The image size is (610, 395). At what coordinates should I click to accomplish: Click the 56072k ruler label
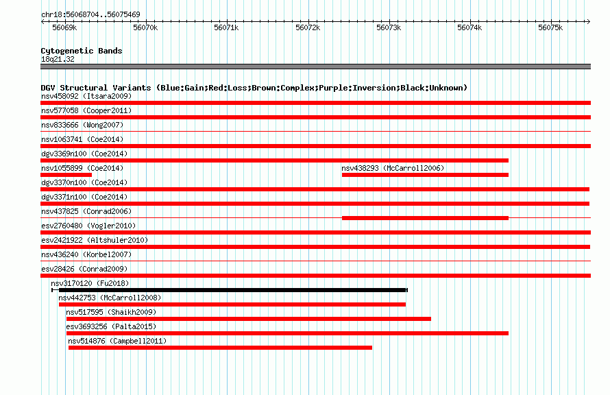308,27
